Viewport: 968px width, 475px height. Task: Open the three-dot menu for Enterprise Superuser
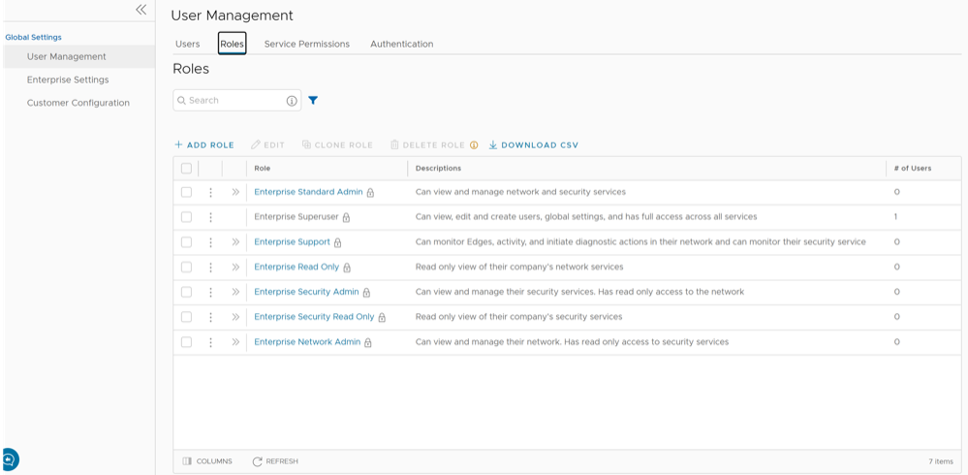[x=210, y=217]
